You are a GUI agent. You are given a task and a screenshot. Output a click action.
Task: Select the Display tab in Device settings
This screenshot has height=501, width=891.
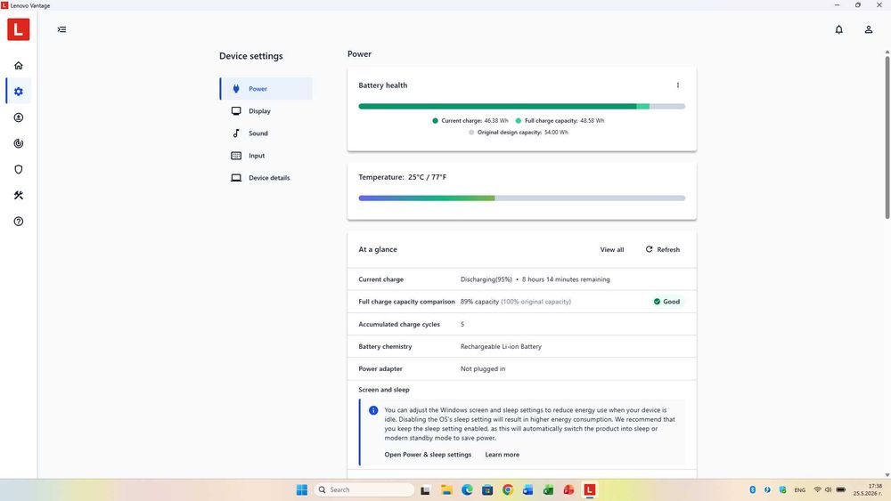266,111
